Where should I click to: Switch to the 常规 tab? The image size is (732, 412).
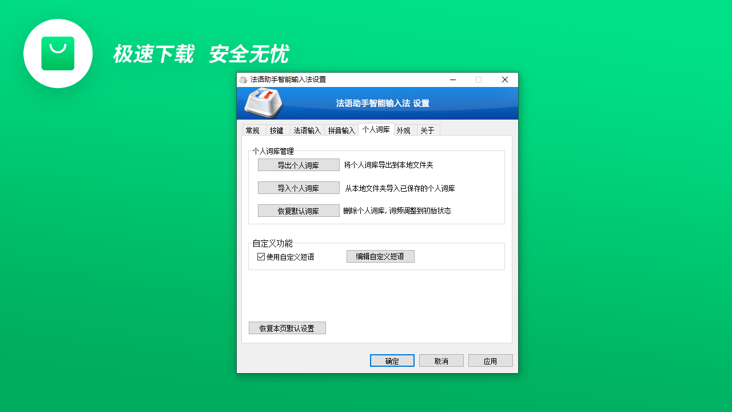[x=253, y=130]
